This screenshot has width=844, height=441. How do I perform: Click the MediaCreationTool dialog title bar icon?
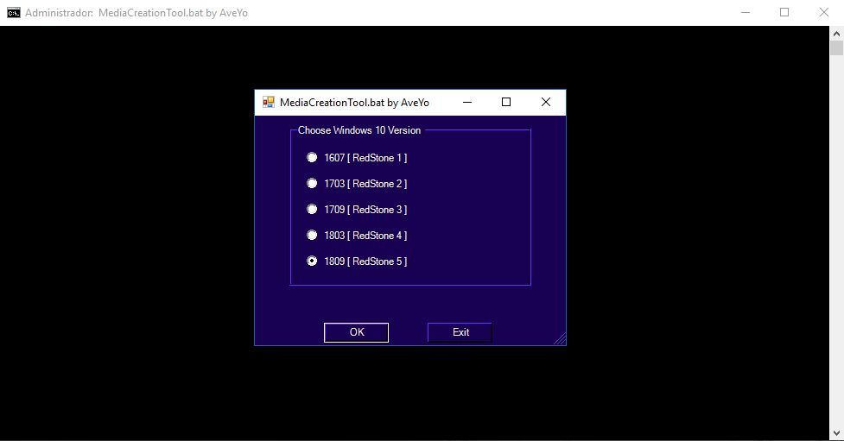(268, 102)
